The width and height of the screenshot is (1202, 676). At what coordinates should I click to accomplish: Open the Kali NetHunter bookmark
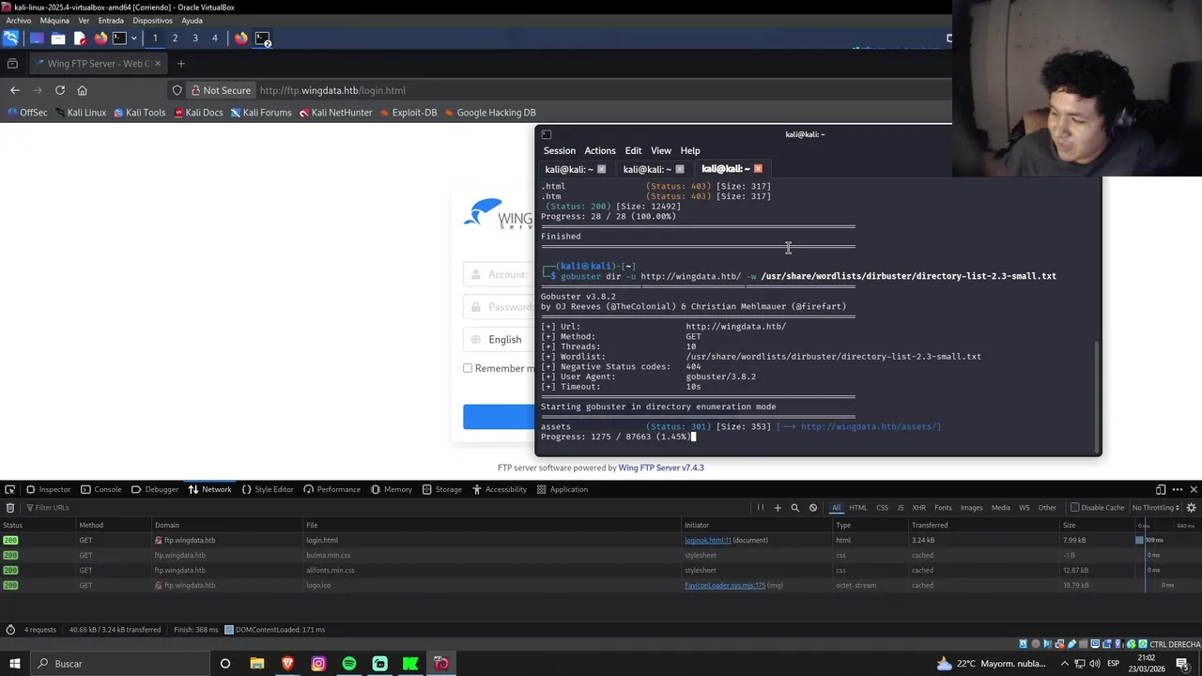coord(335,113)
